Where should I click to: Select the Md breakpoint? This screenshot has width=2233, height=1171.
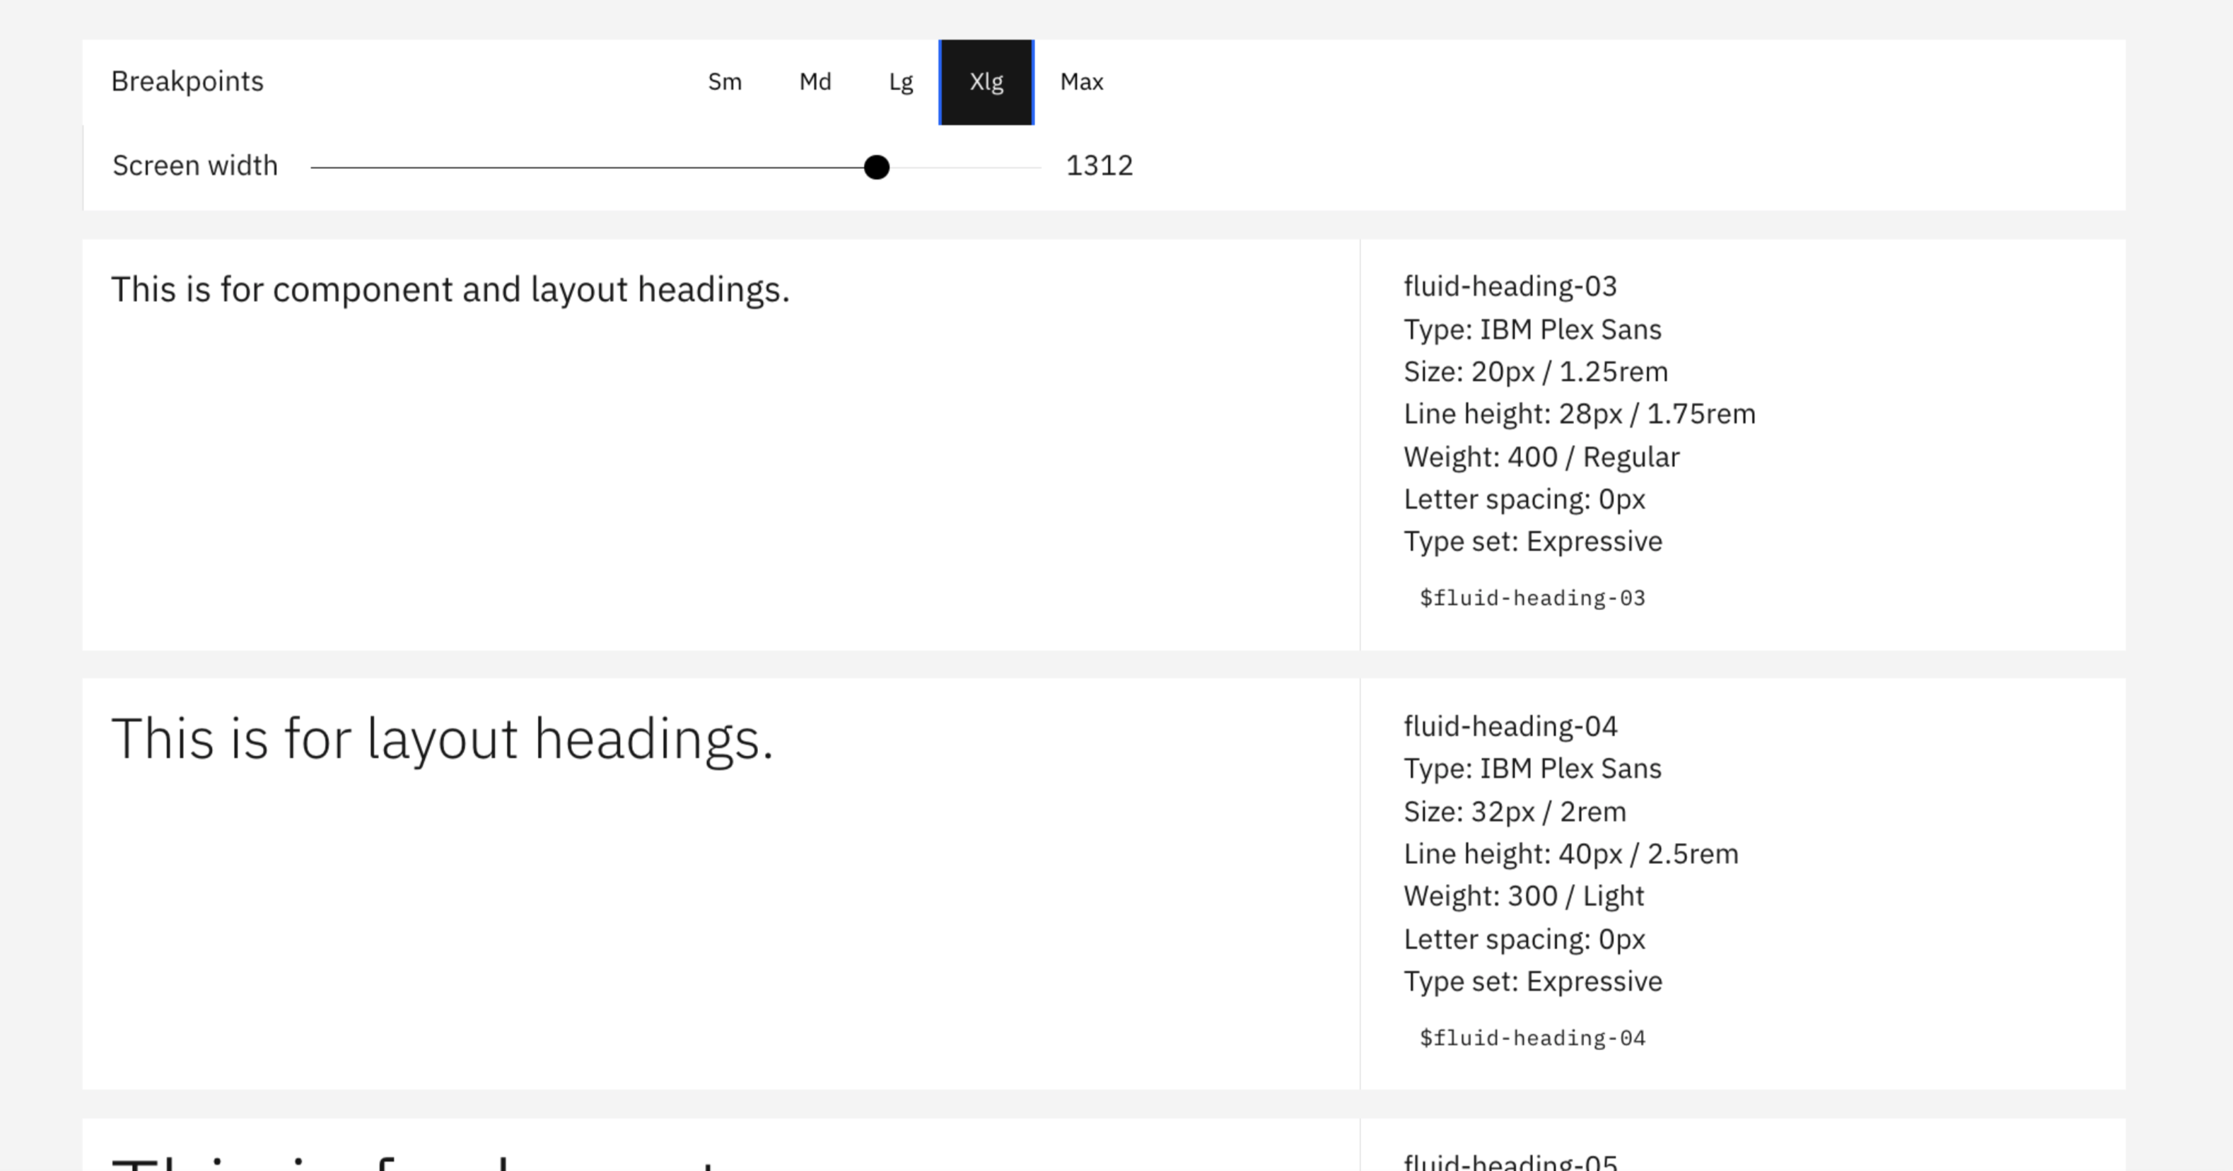click(815, 81)
